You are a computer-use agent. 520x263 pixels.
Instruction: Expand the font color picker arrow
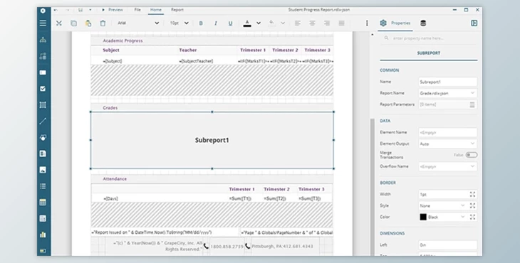pyautogui.click(x=259, y=23)
